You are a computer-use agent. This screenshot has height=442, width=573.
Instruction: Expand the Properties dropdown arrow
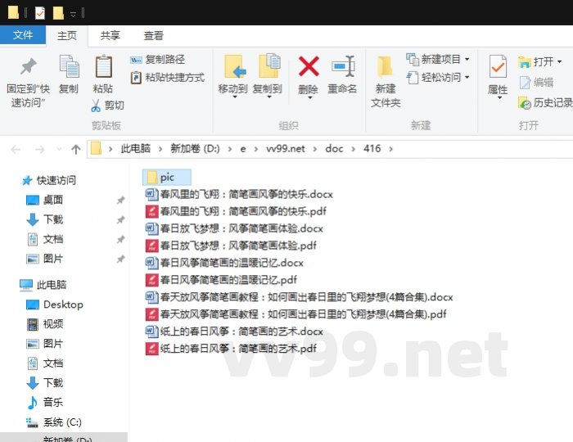tap(499, 98)
